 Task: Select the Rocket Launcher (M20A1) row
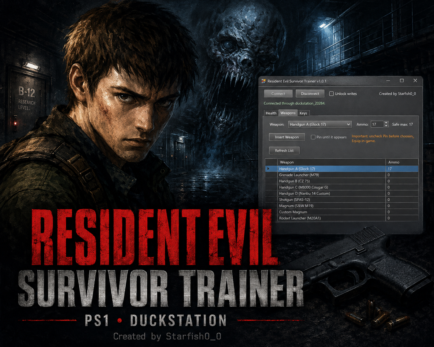click(x=342, y=218)
